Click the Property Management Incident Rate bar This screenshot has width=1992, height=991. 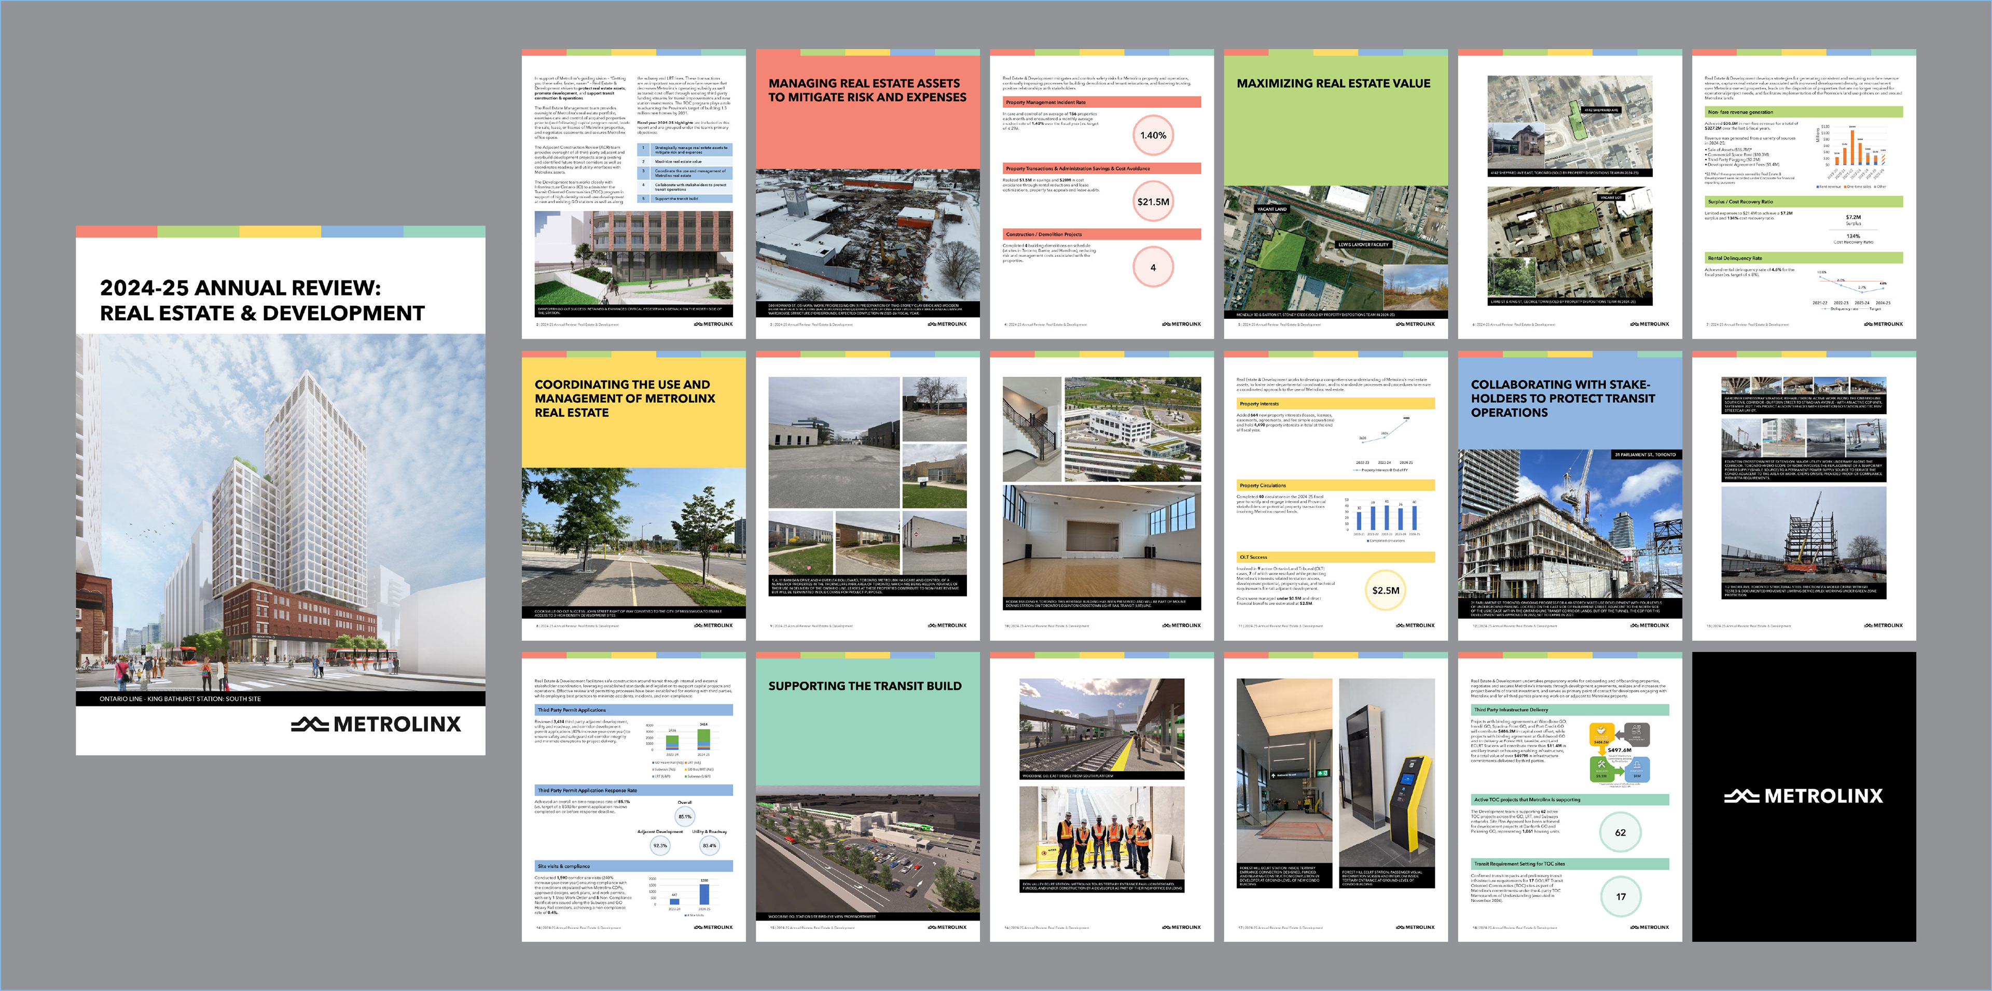[1101, 102]
